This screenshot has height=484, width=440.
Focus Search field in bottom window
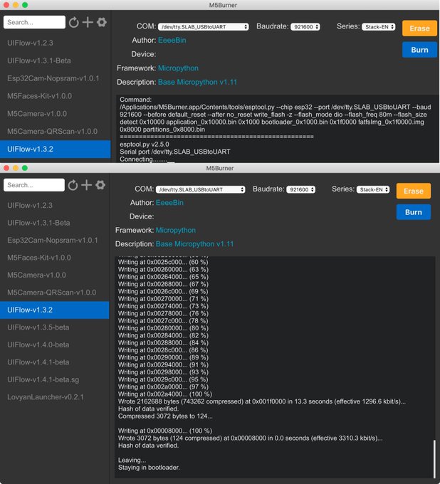point(34,185)
